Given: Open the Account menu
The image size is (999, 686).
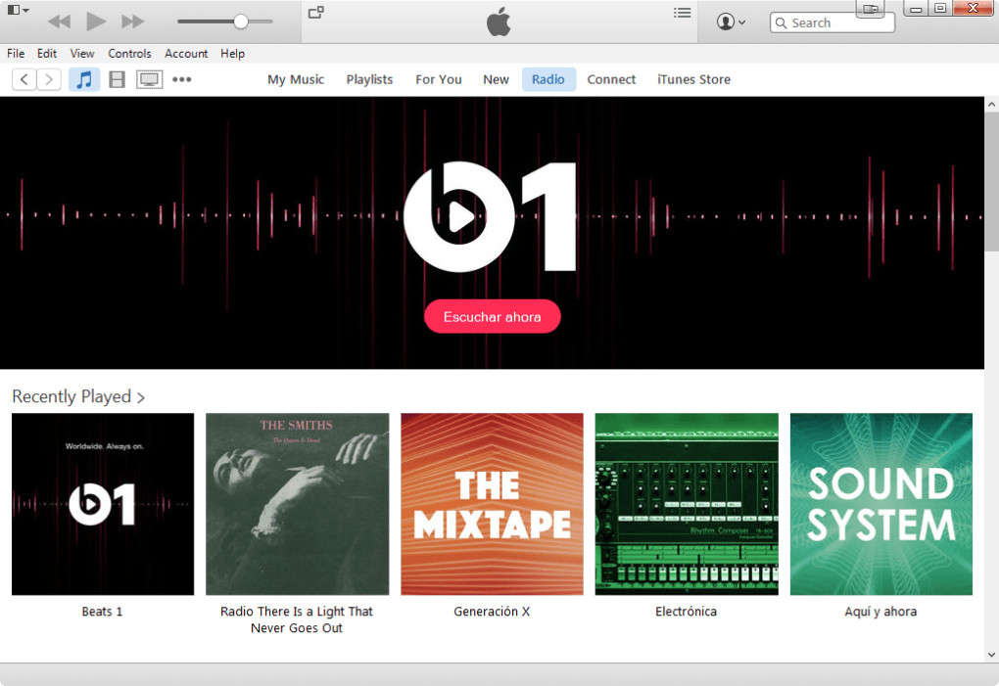Looking at the screenshot, I should click(186, 54).
